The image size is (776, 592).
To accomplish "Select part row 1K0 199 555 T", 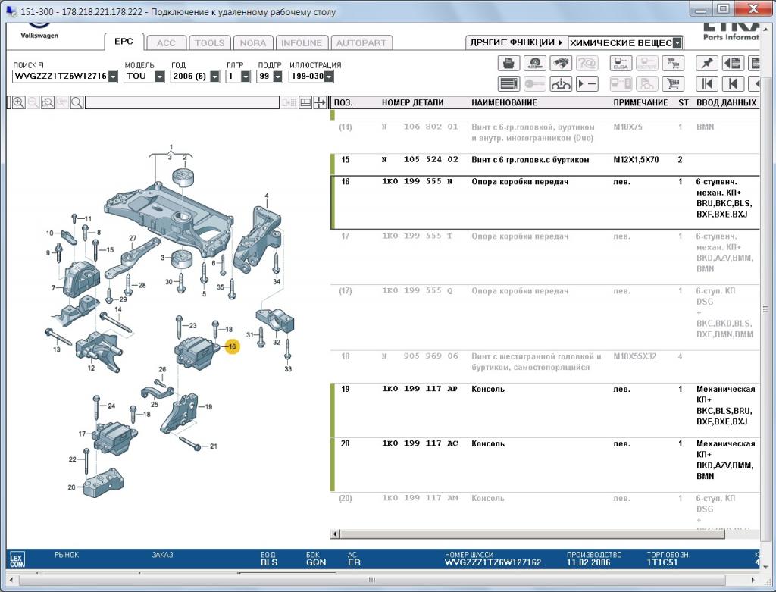I will tap(546, 257).
